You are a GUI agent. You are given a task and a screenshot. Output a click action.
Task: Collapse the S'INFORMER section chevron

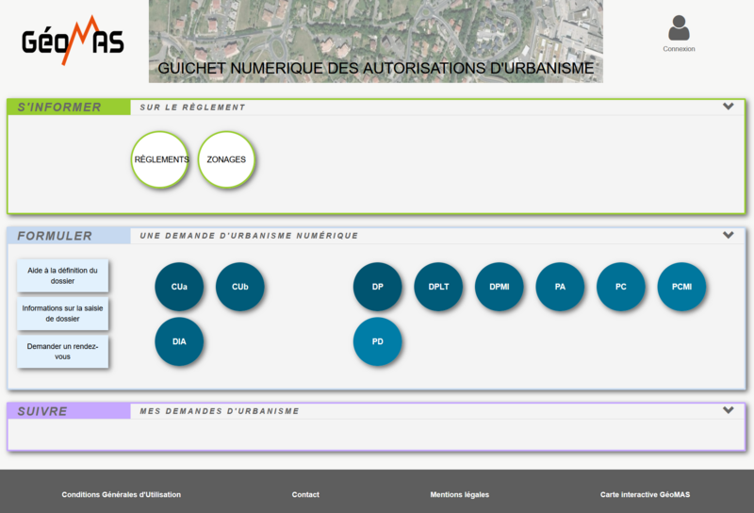(728, 107)
